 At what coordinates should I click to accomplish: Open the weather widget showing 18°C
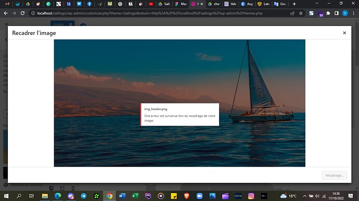[288, 196]
